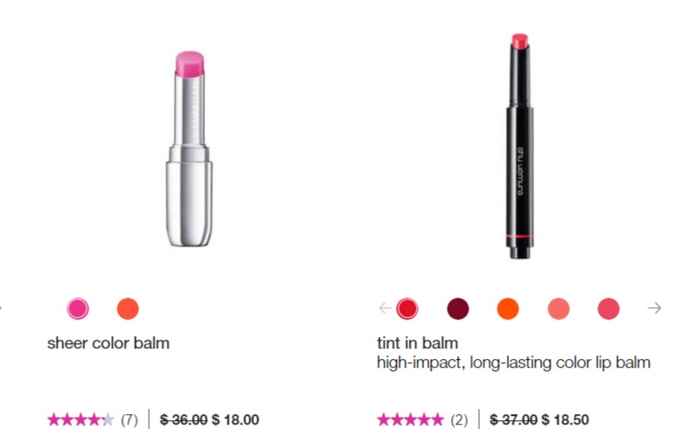View sheer color balm star rating
Screen dimensions: 677x429
click(x=81, y=419)
